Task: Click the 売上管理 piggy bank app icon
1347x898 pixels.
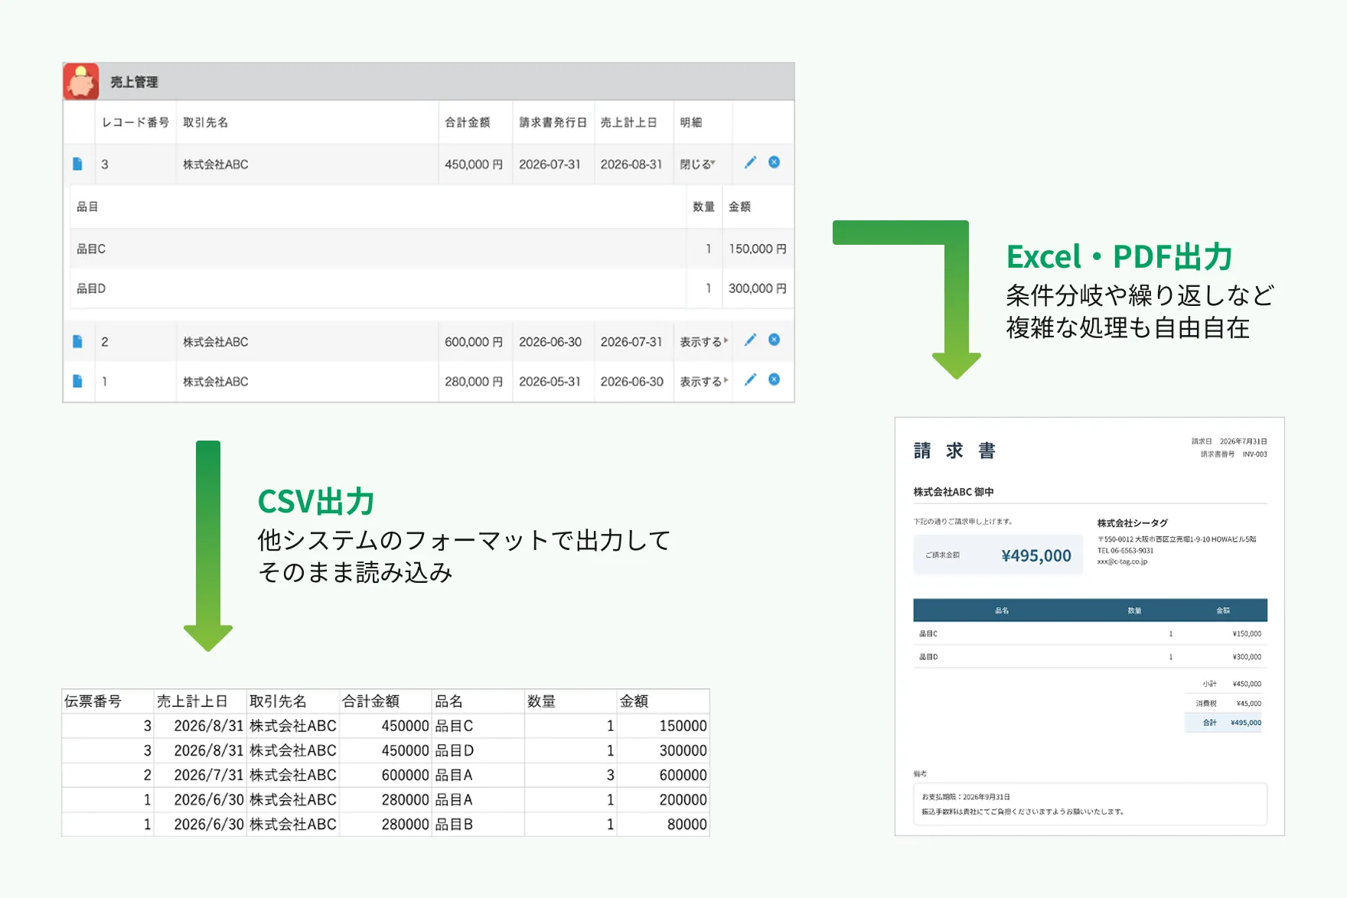Action: click(x=81, y=82)
